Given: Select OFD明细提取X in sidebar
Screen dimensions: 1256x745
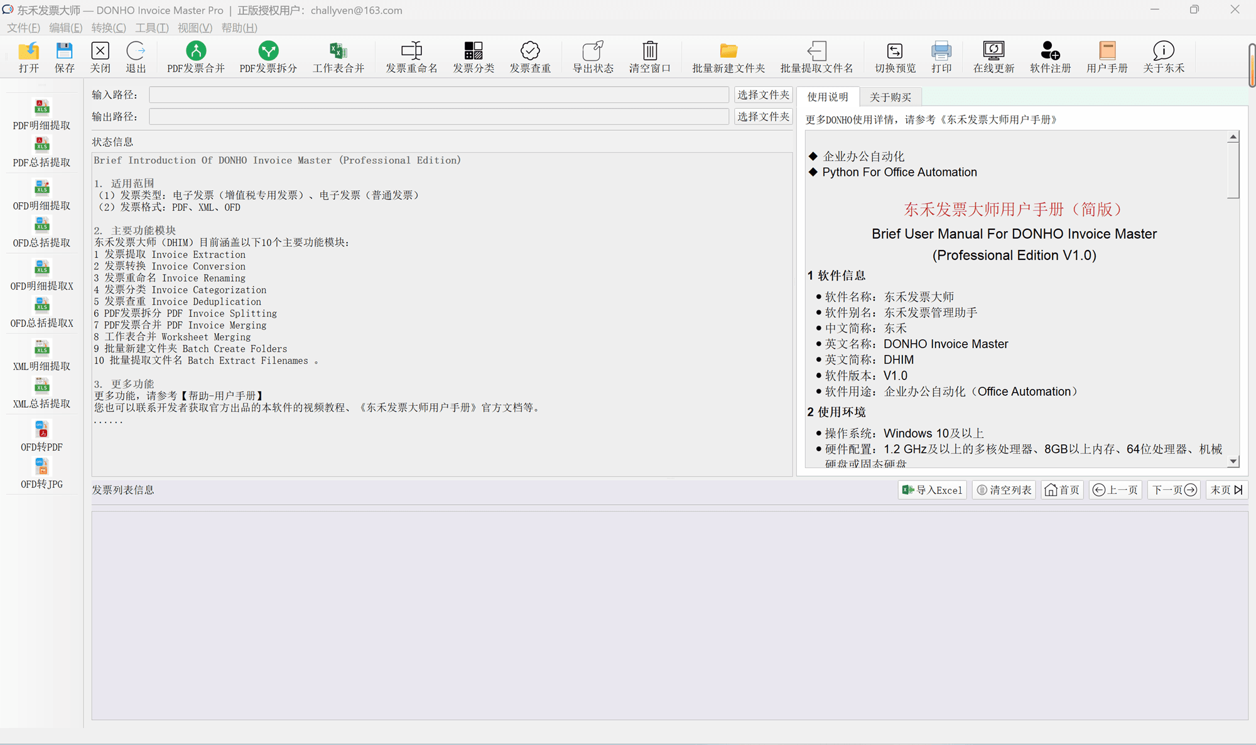Looking at the screenshot, I should pyautogui.click(x=41, y=275).
